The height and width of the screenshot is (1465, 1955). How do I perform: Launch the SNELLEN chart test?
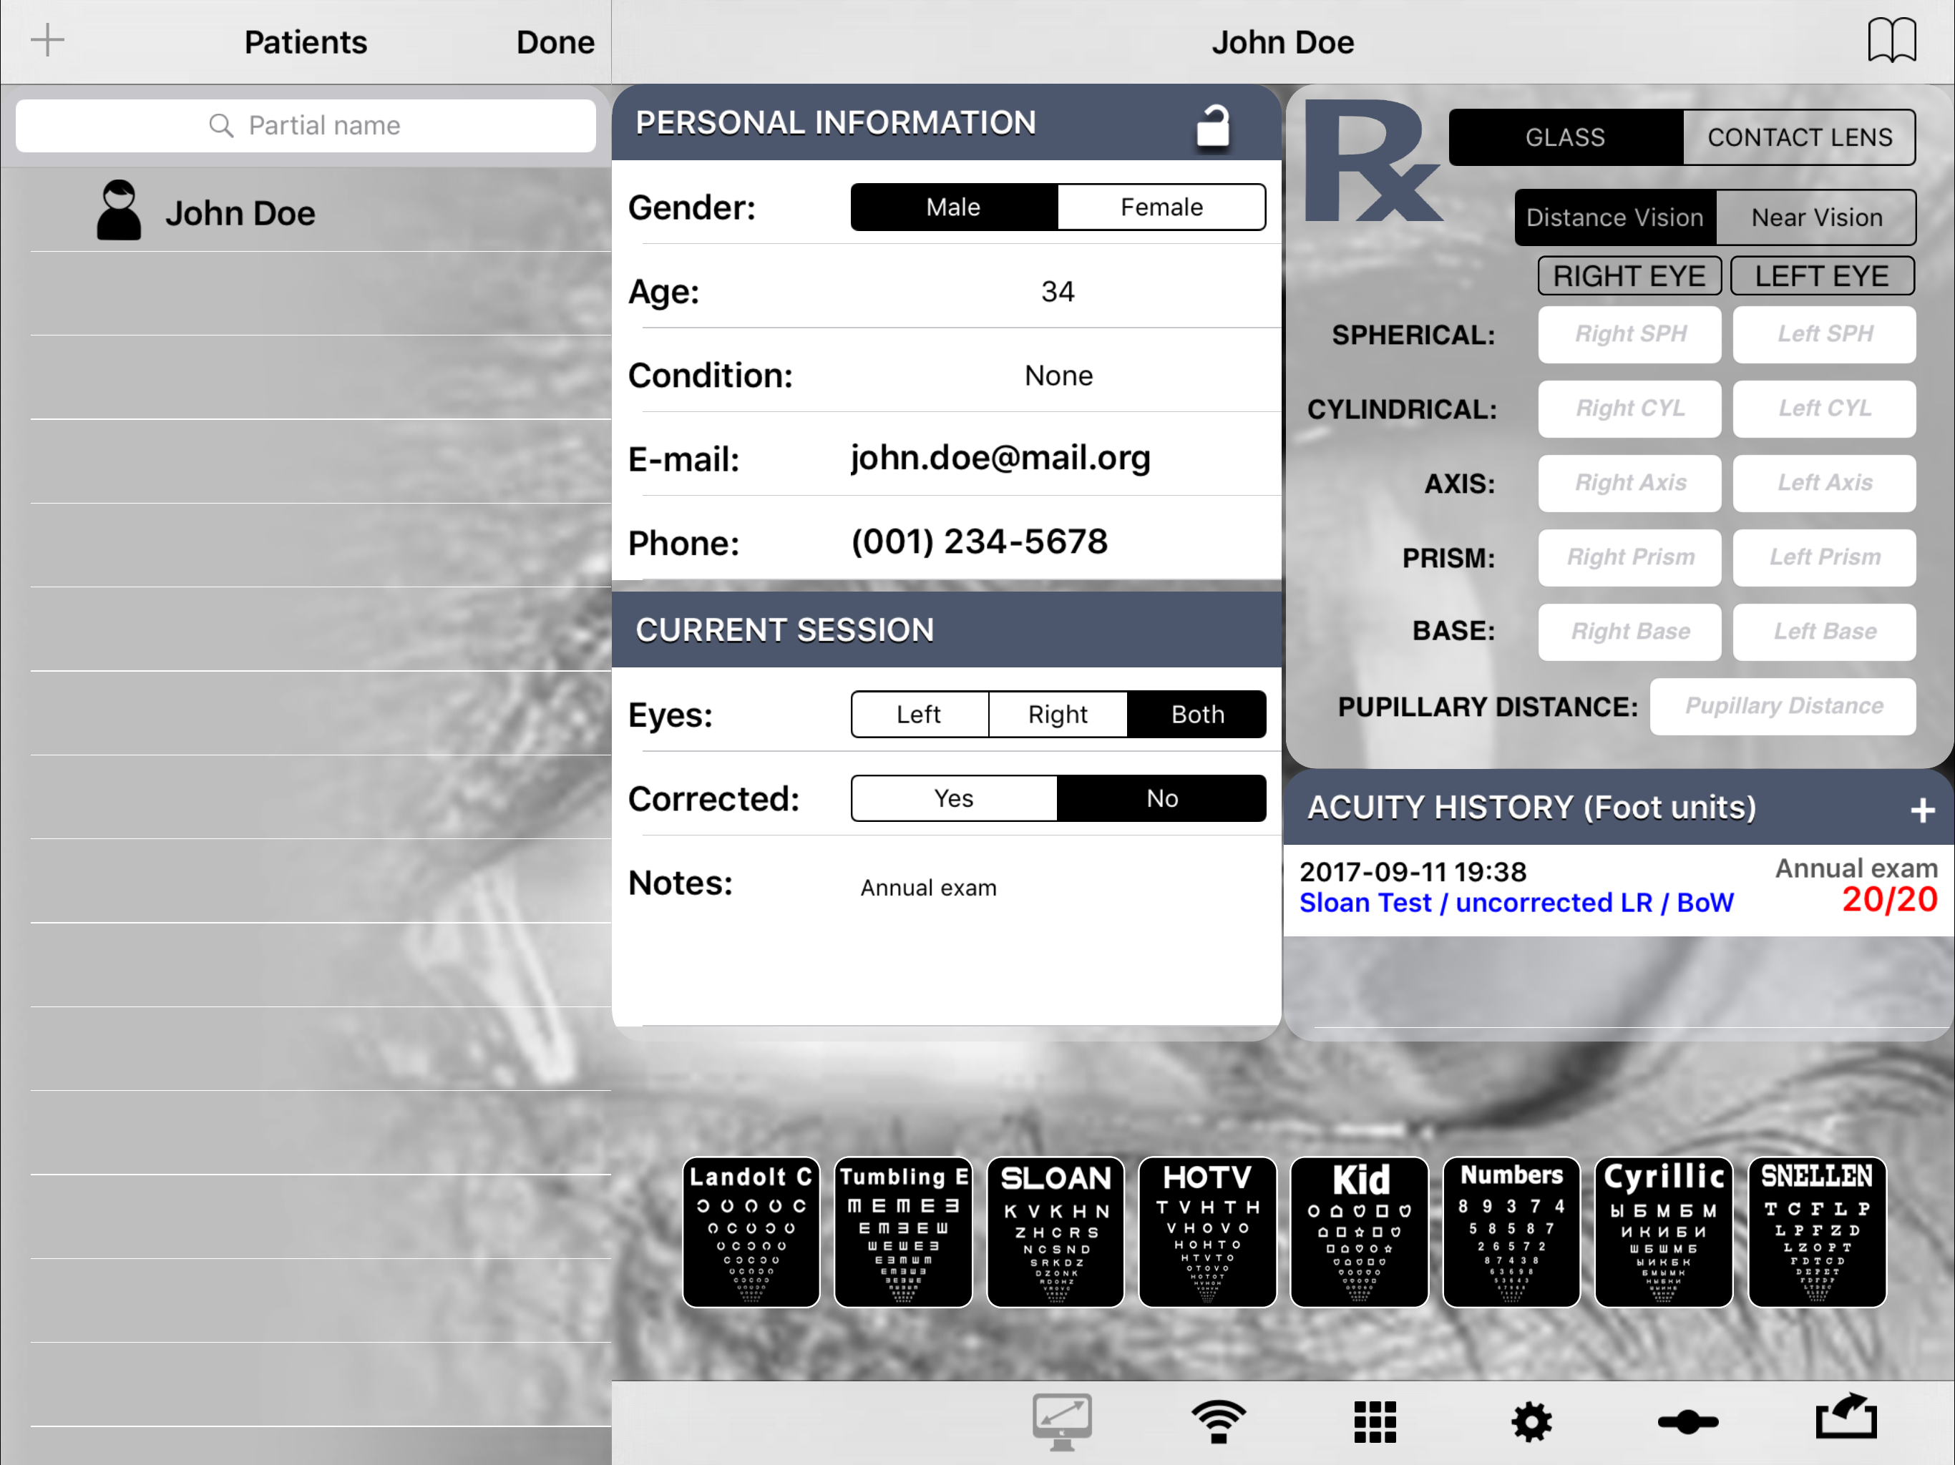tap(1816, 1232)
